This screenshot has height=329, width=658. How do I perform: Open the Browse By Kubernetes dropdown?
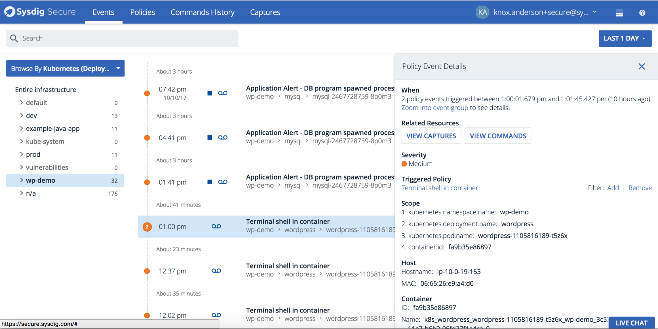click(x=65, y=69)
